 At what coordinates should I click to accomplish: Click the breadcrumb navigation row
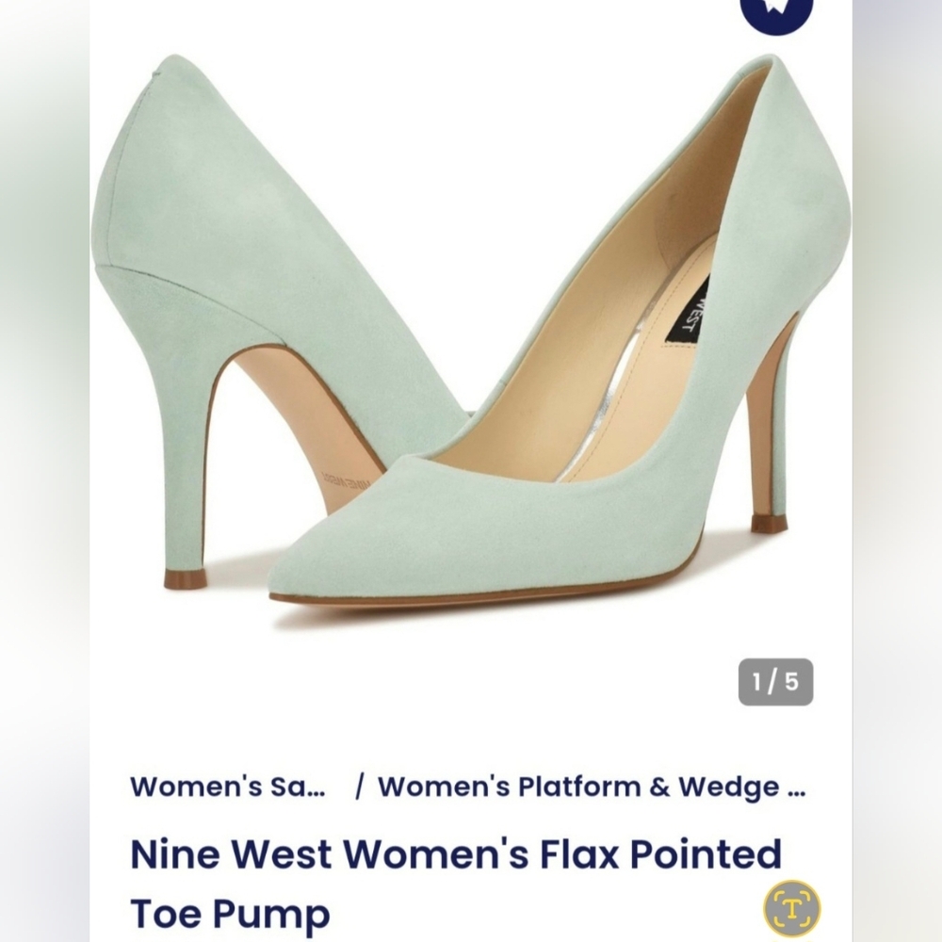pyautogui.click(x=471, y=787)
